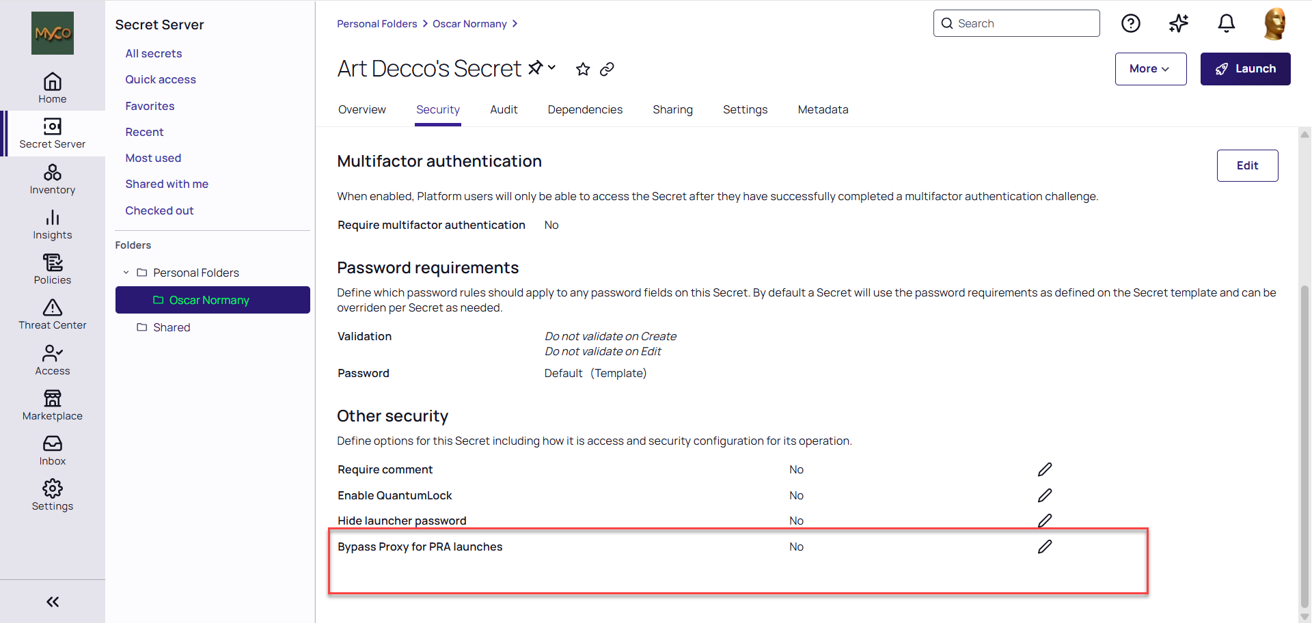The image size is (1312, 623).
Task: Expand the pin dropdown beside secret title
Action: [551, 68]
